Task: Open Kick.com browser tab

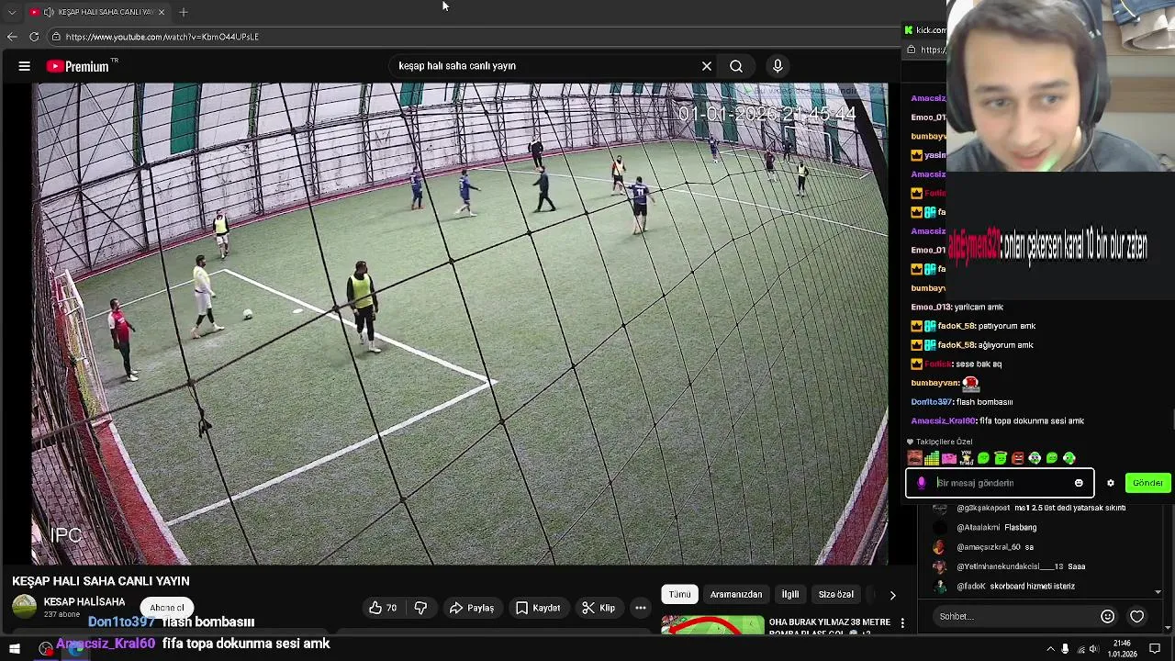Action: (x=923, y=30)
